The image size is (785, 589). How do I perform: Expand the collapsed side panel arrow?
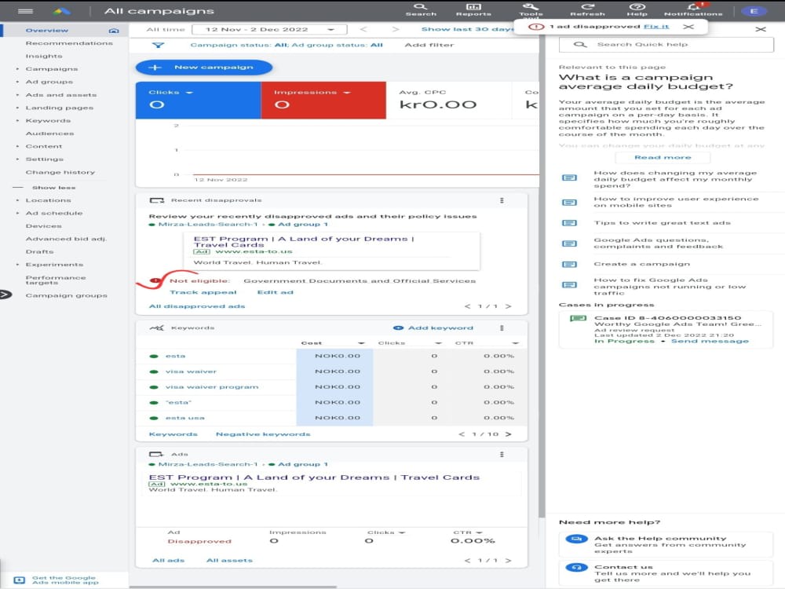point(5,294)
